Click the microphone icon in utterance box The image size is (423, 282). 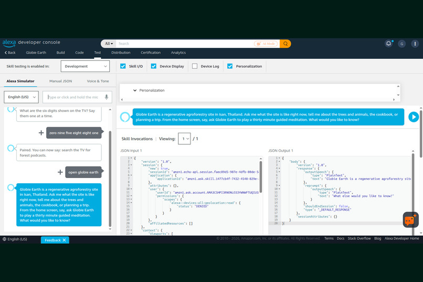point(107,97)
